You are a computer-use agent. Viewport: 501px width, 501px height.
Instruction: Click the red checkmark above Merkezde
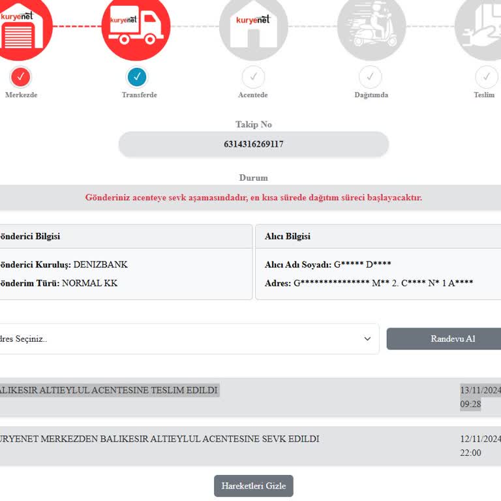pos(20,77)
